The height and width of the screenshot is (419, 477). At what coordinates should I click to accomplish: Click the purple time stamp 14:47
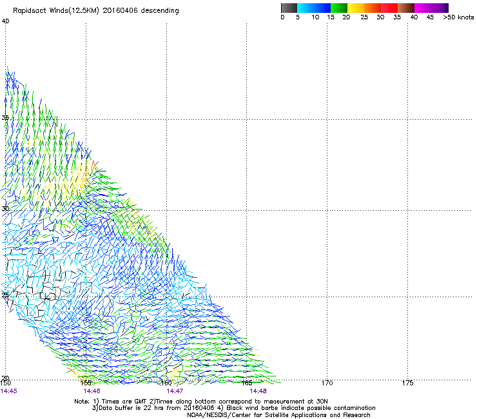tap(175, 391)
